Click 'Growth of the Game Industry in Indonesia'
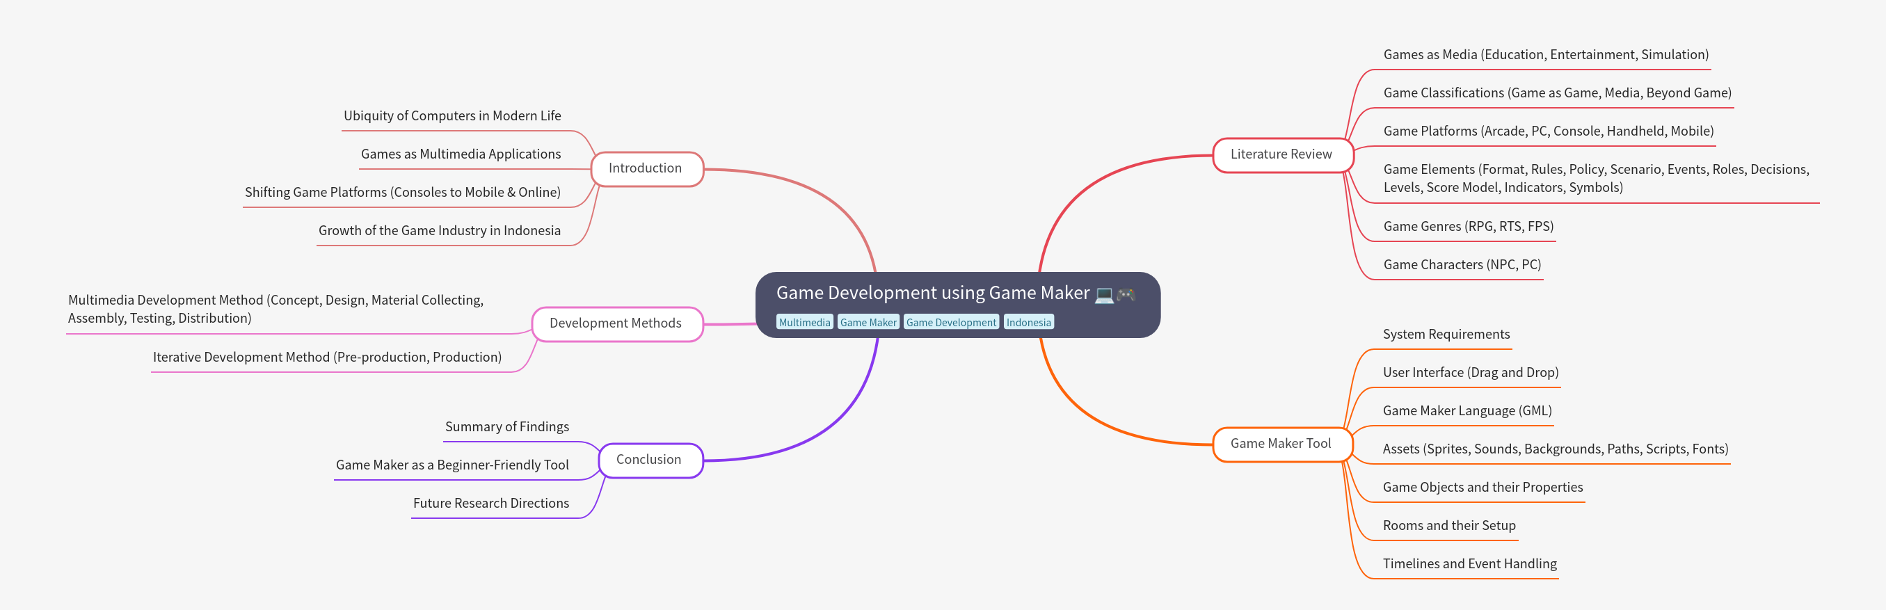This screenshot has width=1886, height=610. pyautogui.click(x=439, y=230)
